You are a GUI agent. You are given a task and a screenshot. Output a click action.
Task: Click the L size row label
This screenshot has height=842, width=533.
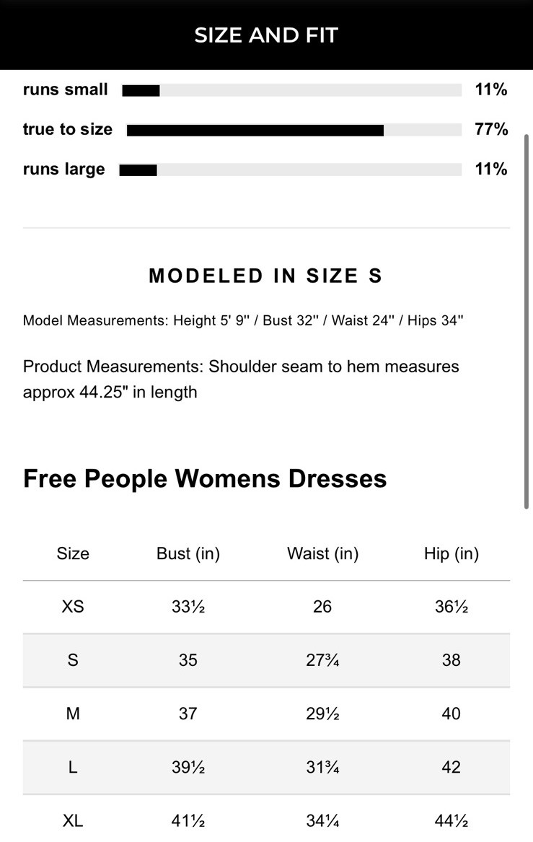point(73,767)
